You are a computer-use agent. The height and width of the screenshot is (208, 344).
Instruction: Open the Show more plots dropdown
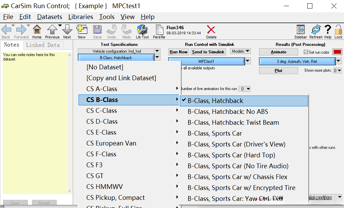[337, 70]
